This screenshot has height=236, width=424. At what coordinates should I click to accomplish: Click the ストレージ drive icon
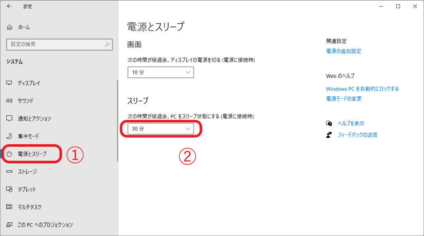(x=10, y=172)
